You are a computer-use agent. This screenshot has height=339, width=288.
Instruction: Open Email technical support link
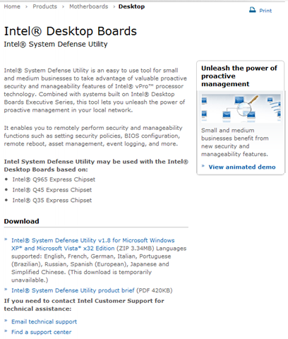tap(44, 321)
